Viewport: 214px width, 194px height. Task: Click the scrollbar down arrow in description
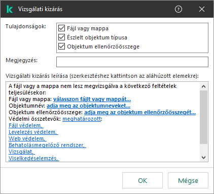[x=204, y=158]
